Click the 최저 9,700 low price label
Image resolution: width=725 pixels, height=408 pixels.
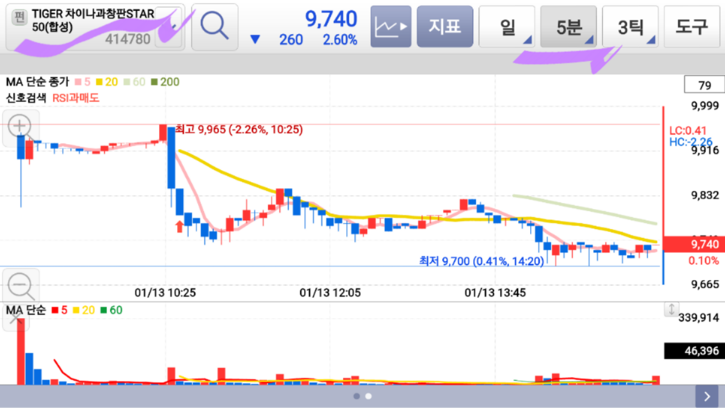pos(482,261)
